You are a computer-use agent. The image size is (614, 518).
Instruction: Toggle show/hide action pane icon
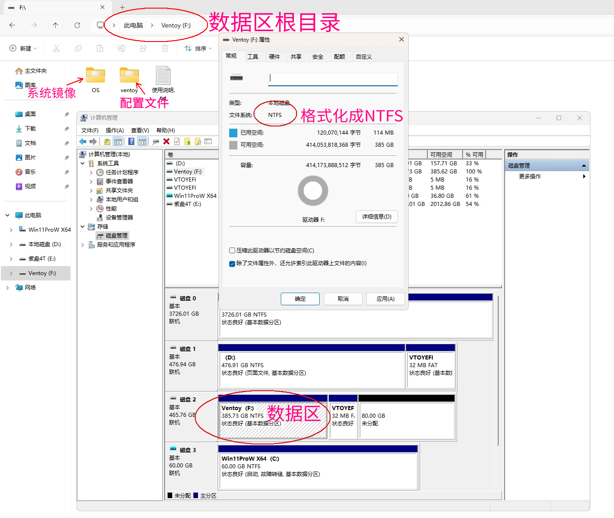(x=142, y=142)
